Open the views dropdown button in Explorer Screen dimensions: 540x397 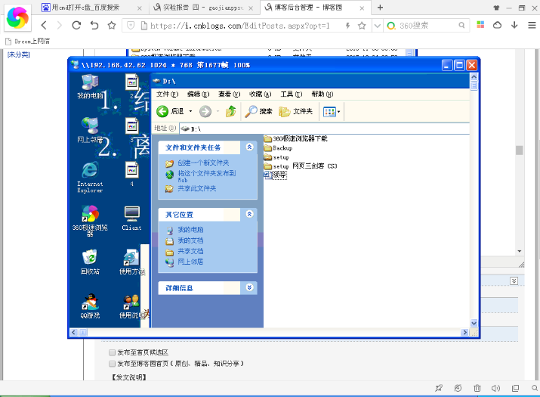332,111
